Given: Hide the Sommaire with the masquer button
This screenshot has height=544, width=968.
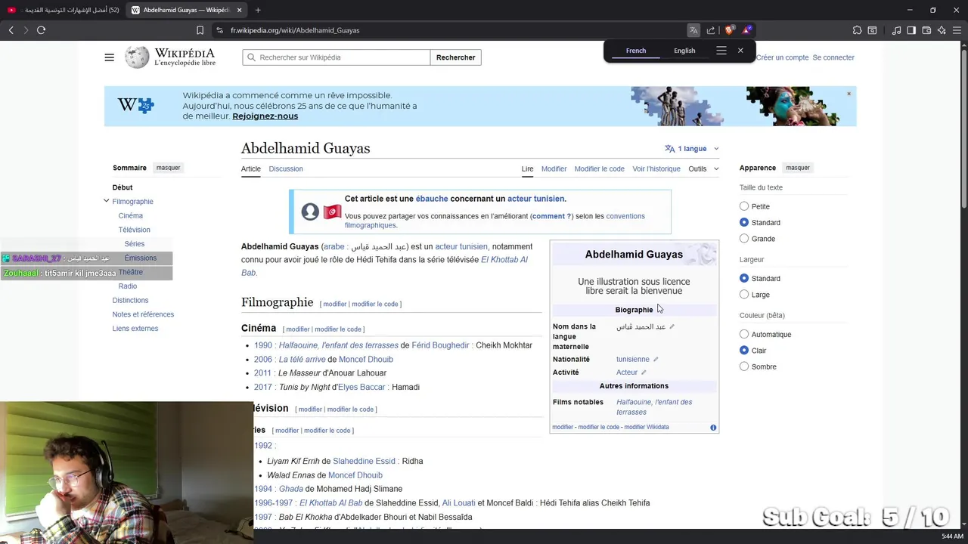Looking at the screenshot, I should [168, 168].
